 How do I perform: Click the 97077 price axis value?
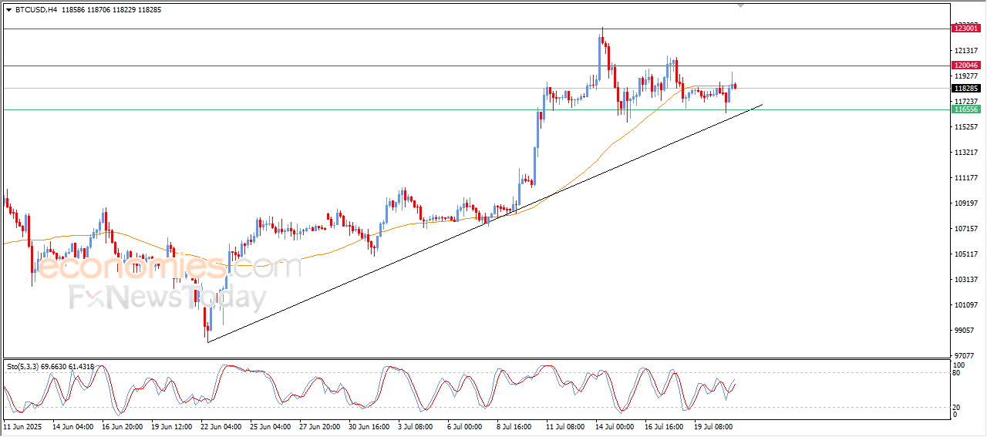coord(965,355)
